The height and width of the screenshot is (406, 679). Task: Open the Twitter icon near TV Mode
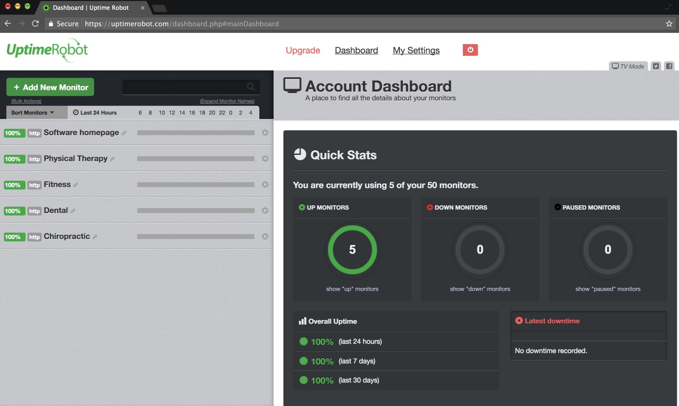(x=656, y=66)
